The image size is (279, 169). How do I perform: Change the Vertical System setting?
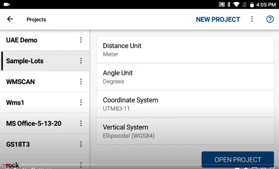tap(185, 131)
